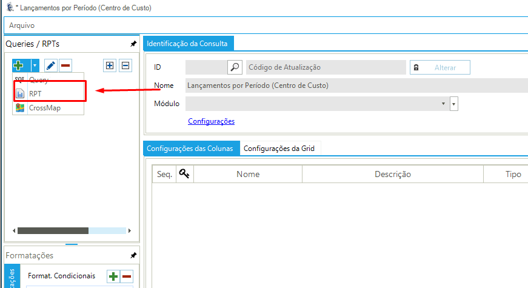Image resolution: width=528 pixels, height=288 pixels.
Task: Click the key icon column header
Action: (x=184, y=174)
